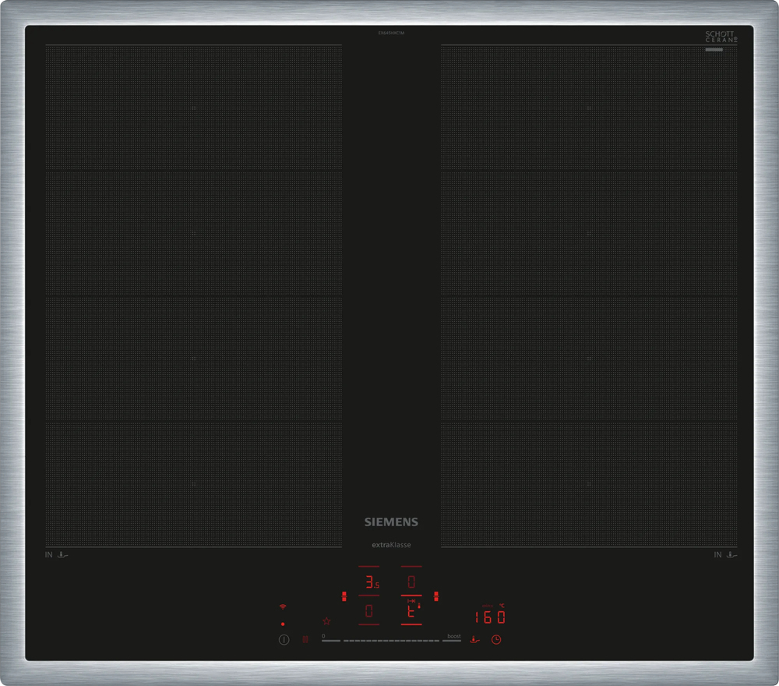Tap the 160 °C temperature display
Viewport: 779px width, 686px height.
[x=491, y=617]
